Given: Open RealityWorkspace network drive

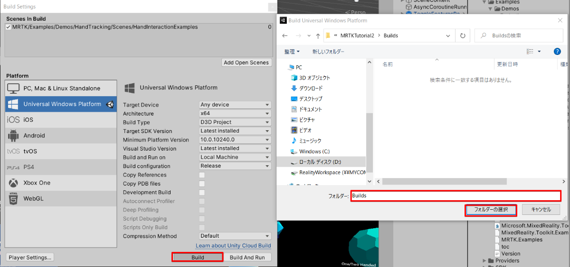Looking at the screenshot, I should click(328, 172).
